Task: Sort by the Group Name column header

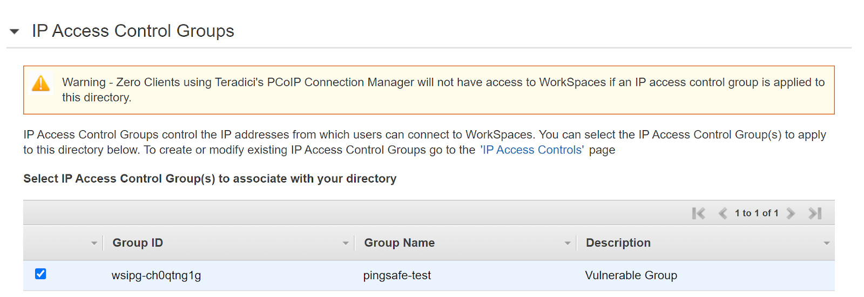Action: (x=399, y=243)
